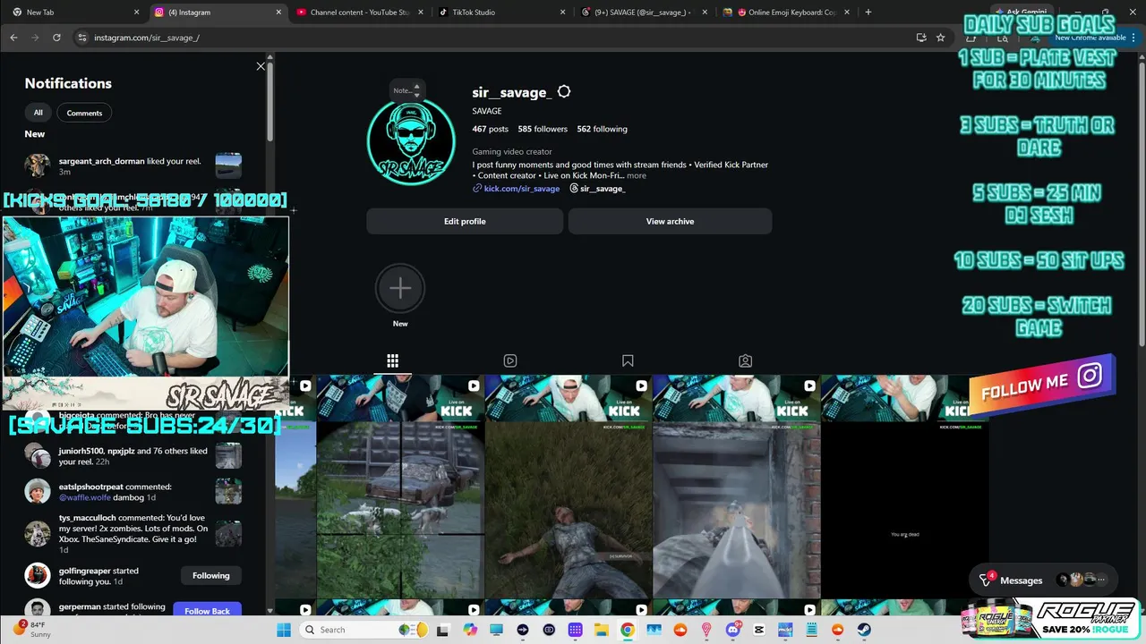Screen dimensions: 1146x644
Task: Click Follow Back for gerperman
Action: (x=207, y=611)
